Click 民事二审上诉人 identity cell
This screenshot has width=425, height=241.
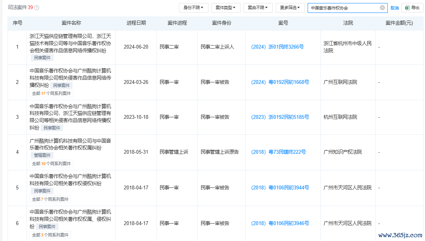point(217,47)
